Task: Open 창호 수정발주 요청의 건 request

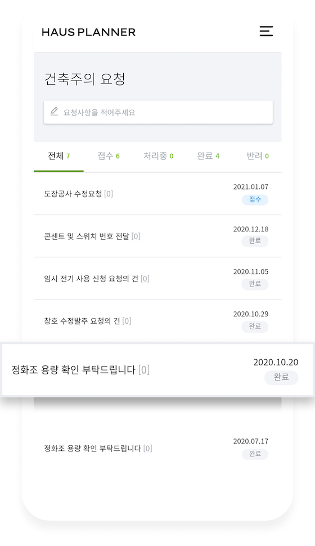Action: (x=157, y=321)
